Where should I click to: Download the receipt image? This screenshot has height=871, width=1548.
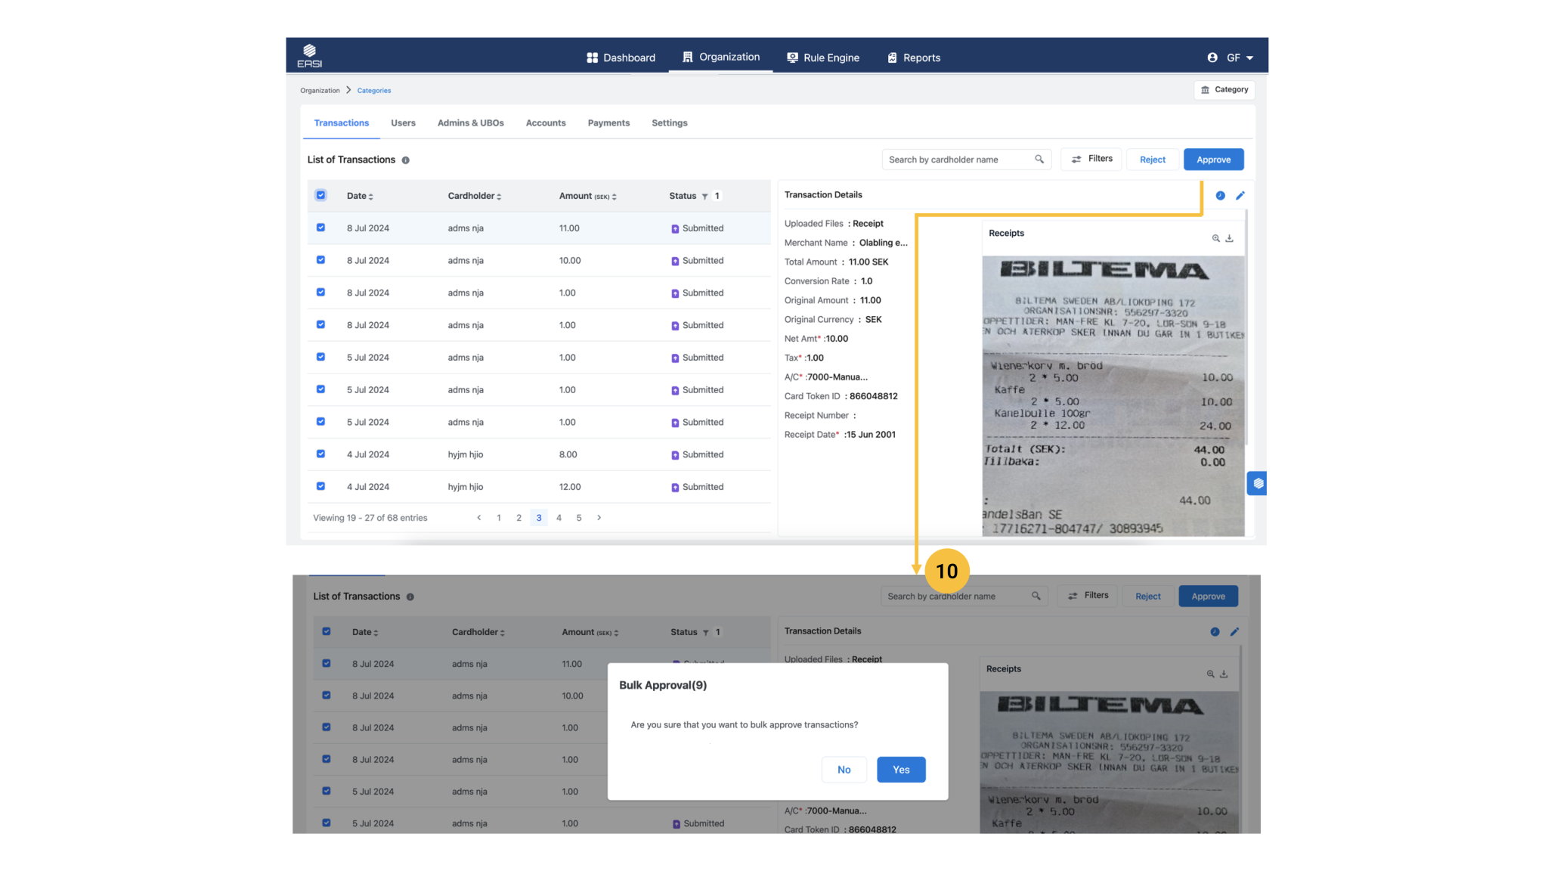tap(1230, 238)
